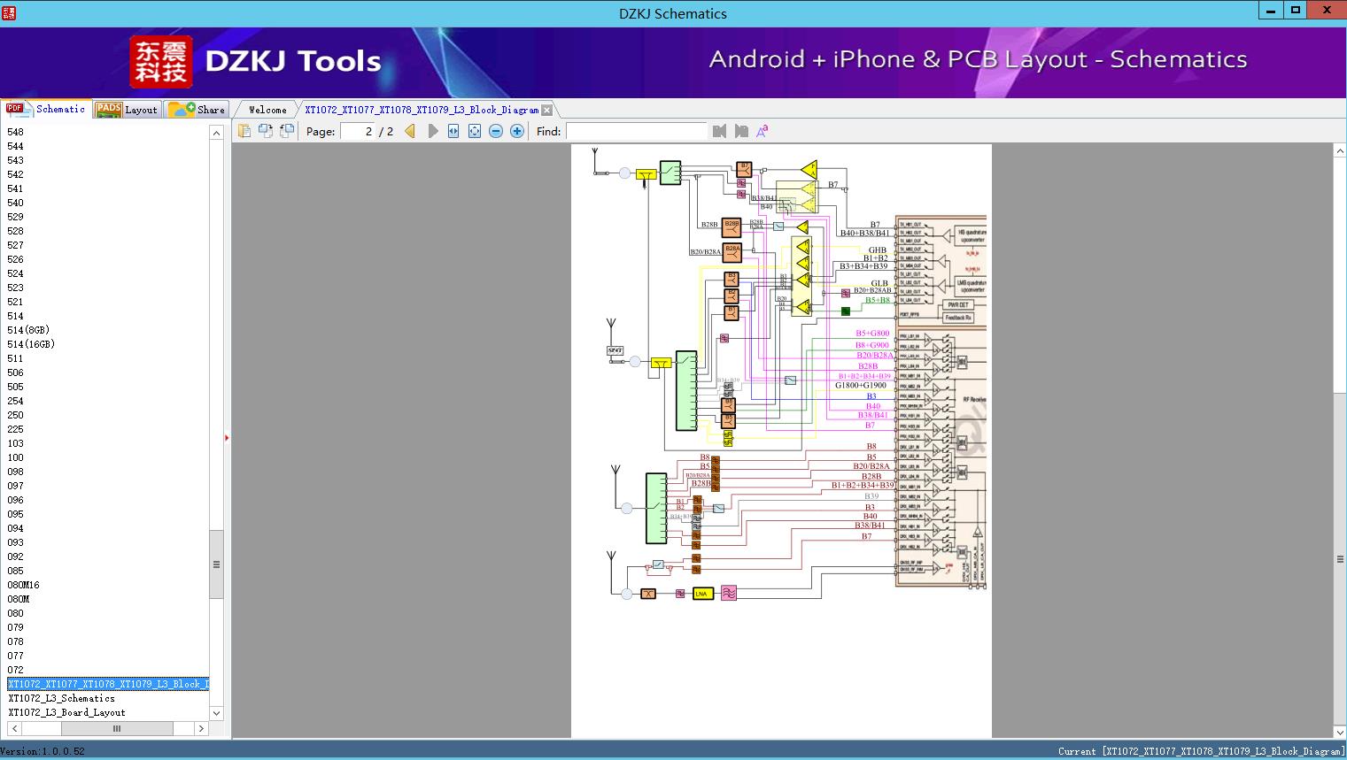Image resolution: width=1347 pixels, height=760 pixels.
Task: Toggle match case search option
Action: pos(762,131)
